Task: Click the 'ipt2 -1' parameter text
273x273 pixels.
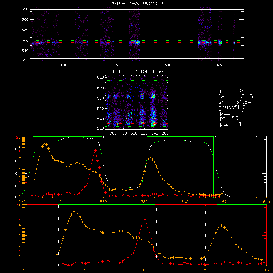Action: point(230,124)
